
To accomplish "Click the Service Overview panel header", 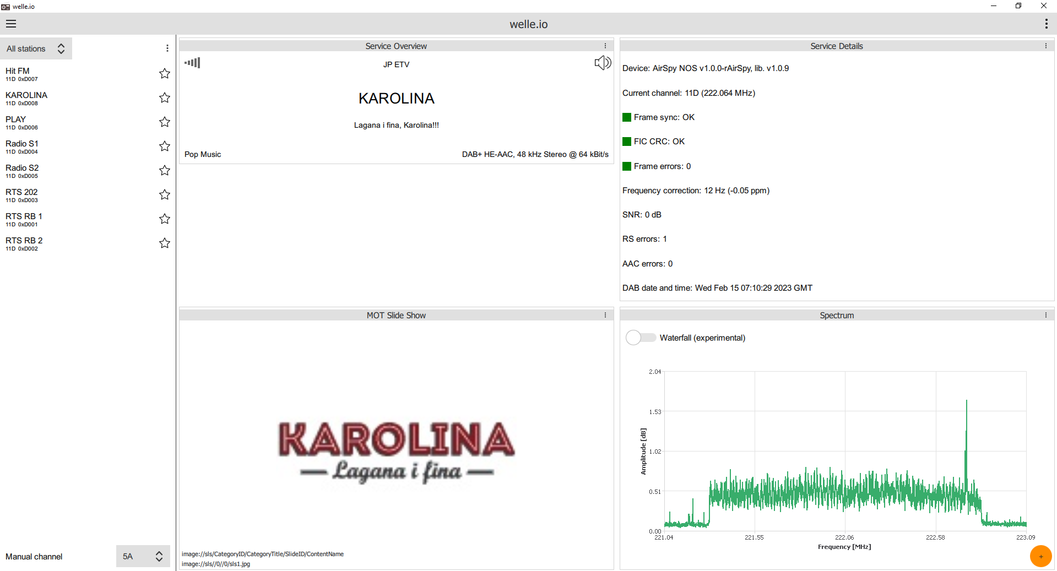I will pos(396,46).
